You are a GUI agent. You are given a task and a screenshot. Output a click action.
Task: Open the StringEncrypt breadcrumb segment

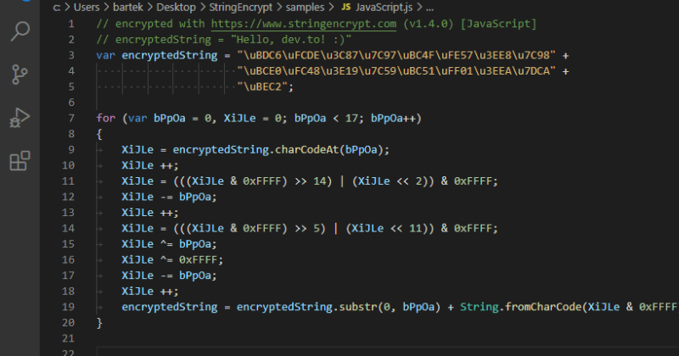point(255,6)
